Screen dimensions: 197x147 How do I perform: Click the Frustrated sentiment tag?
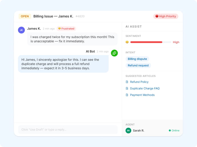66,29
